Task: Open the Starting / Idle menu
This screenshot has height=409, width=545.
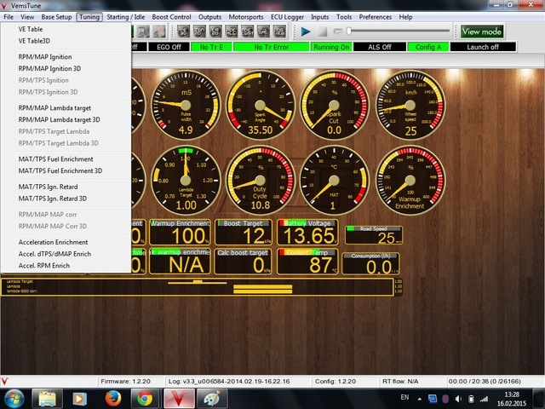Action: click(125, 17)
